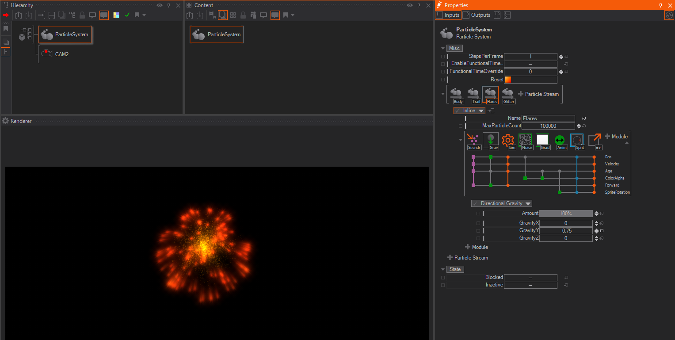
Task: Click the orange Reset color swatch
Action: [x=507, y=79]
